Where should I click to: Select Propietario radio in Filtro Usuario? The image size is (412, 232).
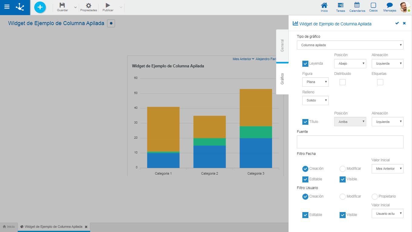point(375,197)
